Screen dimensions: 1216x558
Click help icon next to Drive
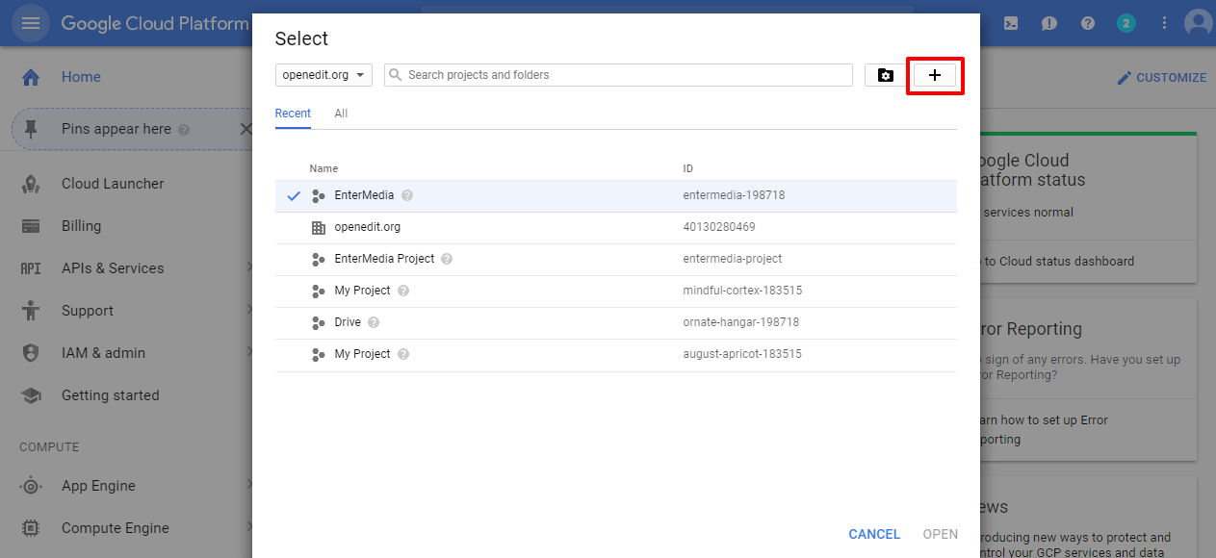[374, 322]
